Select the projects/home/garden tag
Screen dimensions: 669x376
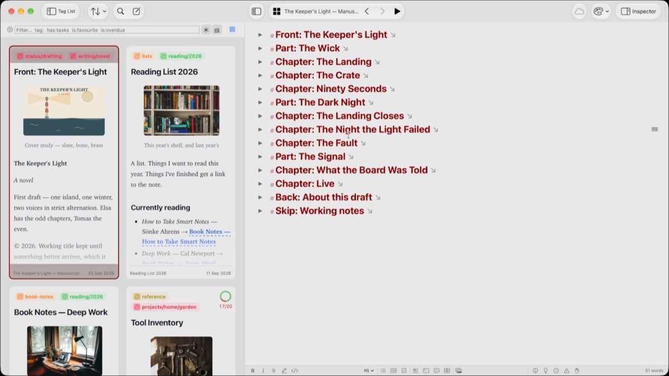(166, 307)
